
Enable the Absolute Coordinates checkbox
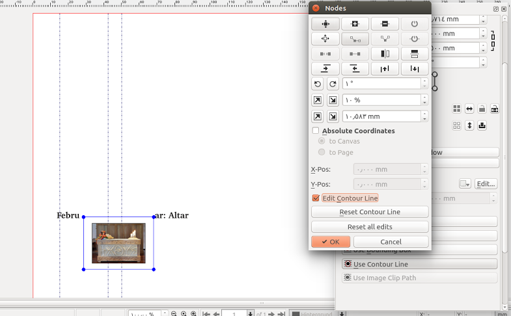316,131
